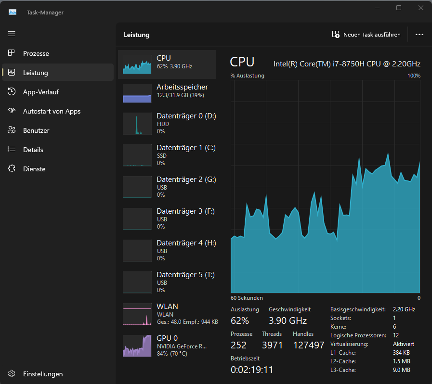Image resolution: width=432 pixels, height=384 pixels.
Task: View WLAN network performance
Action: point(167,314)
